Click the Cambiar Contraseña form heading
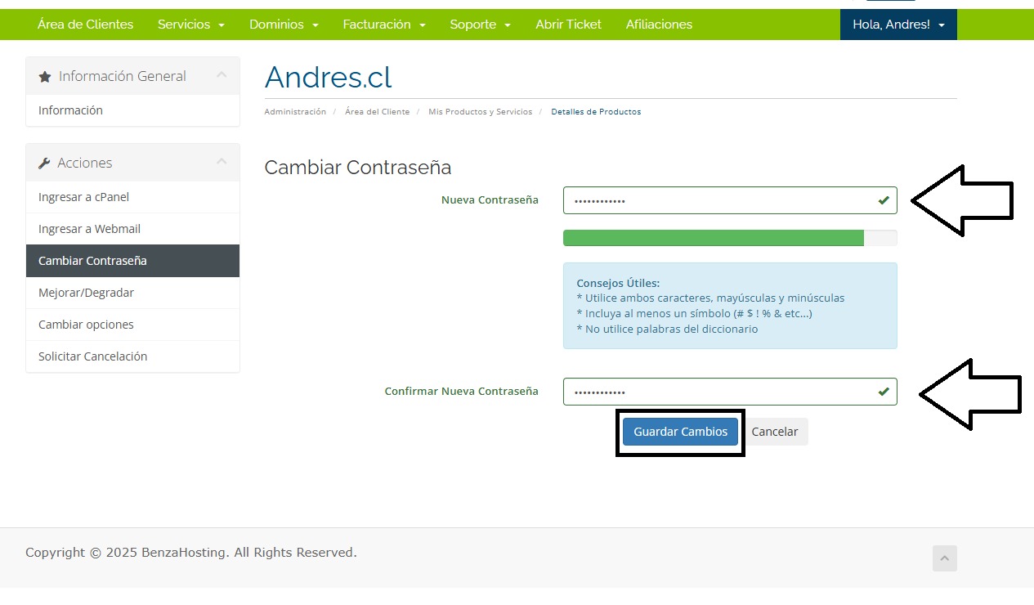Image resolution: width=1034 pixels, height=605 pixels. pos(358,168)
